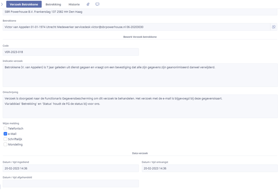Click the Betrokkene field with Victor van Appelen
Viewport: 280px width, 191px height.
coord(136,27)
